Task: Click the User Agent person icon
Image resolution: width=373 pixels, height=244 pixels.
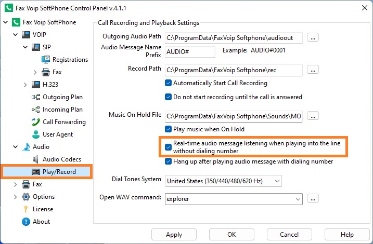Action: pos(36,134)
